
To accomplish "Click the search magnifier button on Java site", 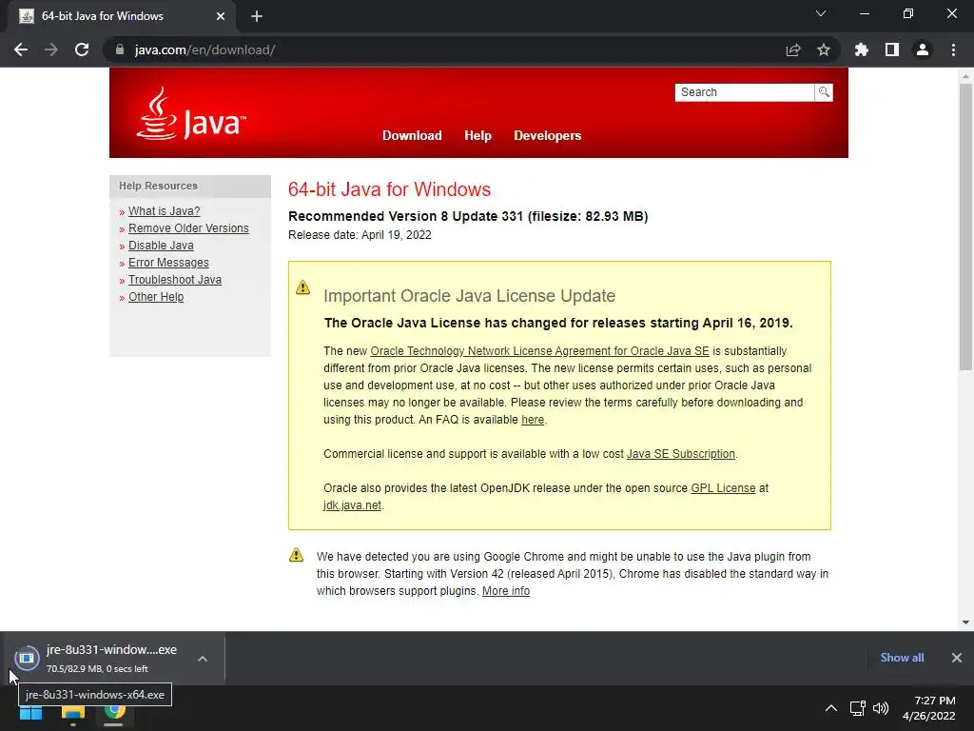I will tap(824, 92).
